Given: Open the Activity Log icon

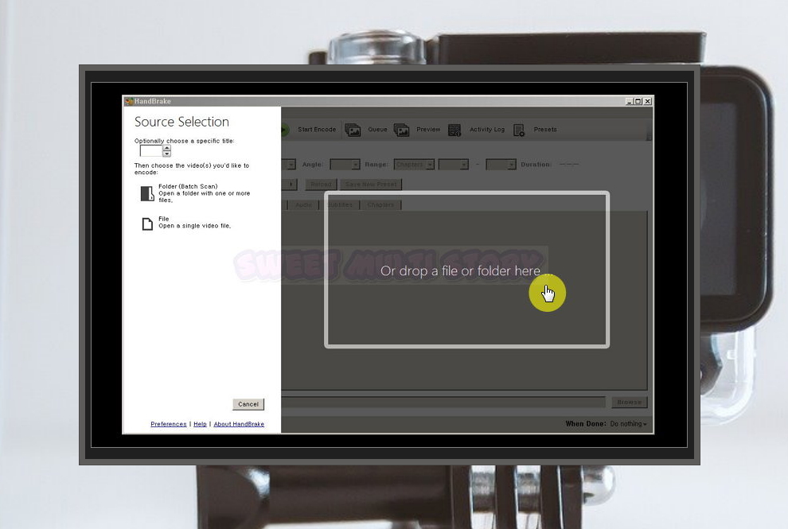Looking at the screenshot, I should (454, 130).
